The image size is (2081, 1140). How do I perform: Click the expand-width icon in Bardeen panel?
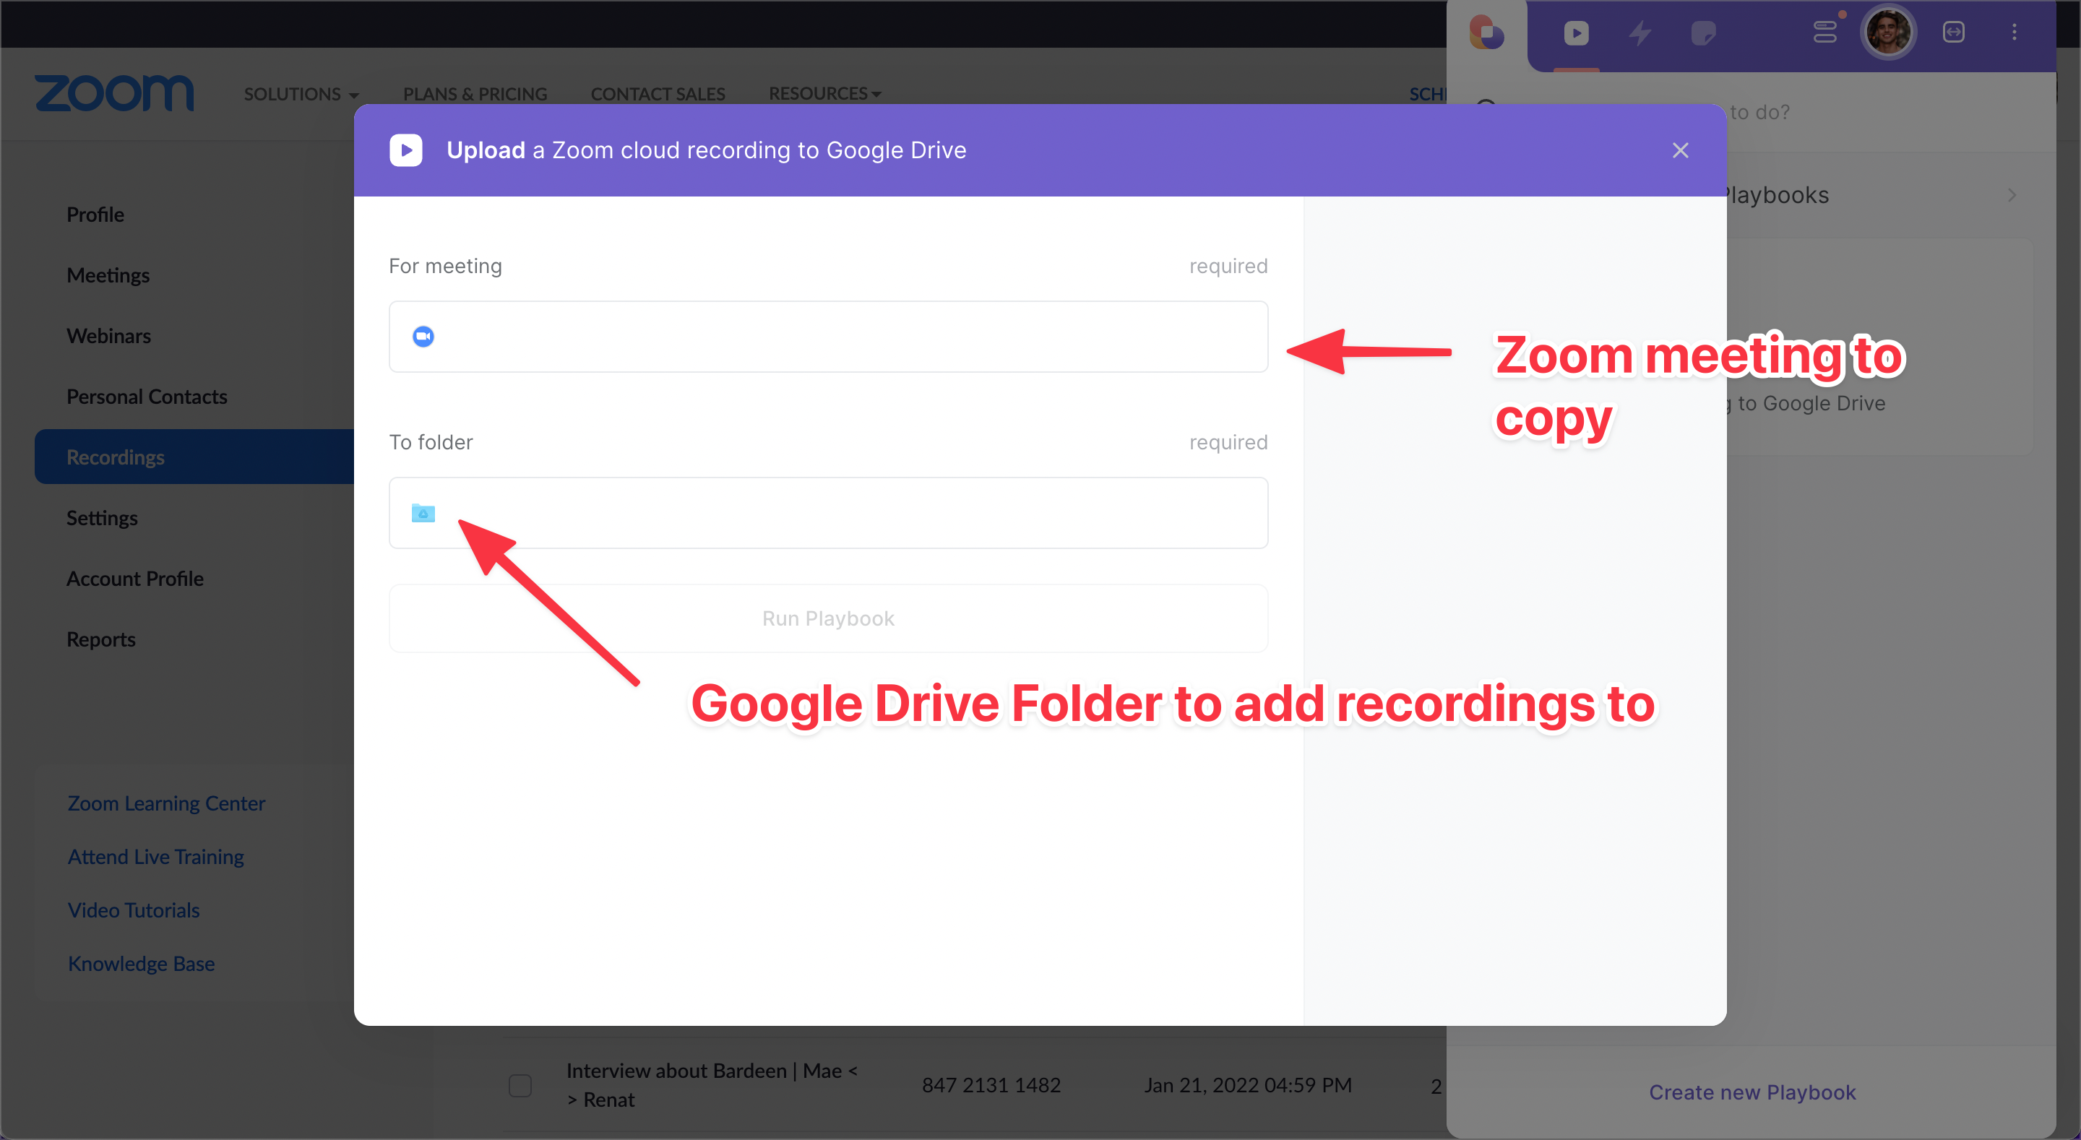click(x=1954, y=33)
